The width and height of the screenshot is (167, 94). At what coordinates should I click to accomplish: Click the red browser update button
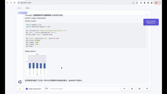click(157, 3)
